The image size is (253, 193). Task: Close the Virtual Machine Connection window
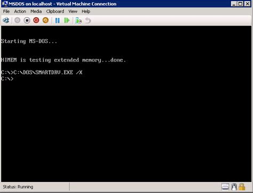click(x=248, y=4)
